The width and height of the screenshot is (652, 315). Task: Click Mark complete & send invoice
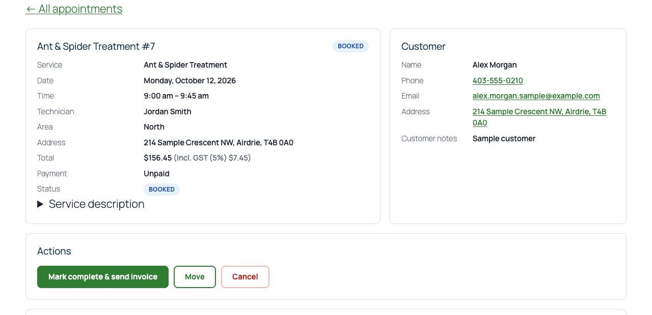[103, 277]
